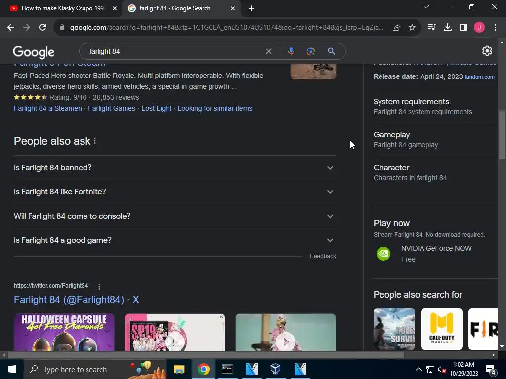
Task: Clear search box with X icon
Action: [268, 51]
